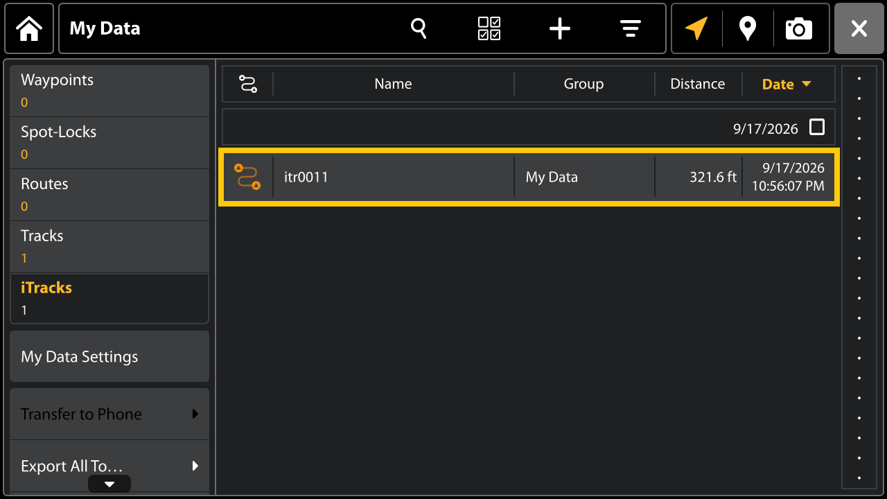Screen dimensions: 887x499
Task: Open the Tracks category
Action: (109, 247)
